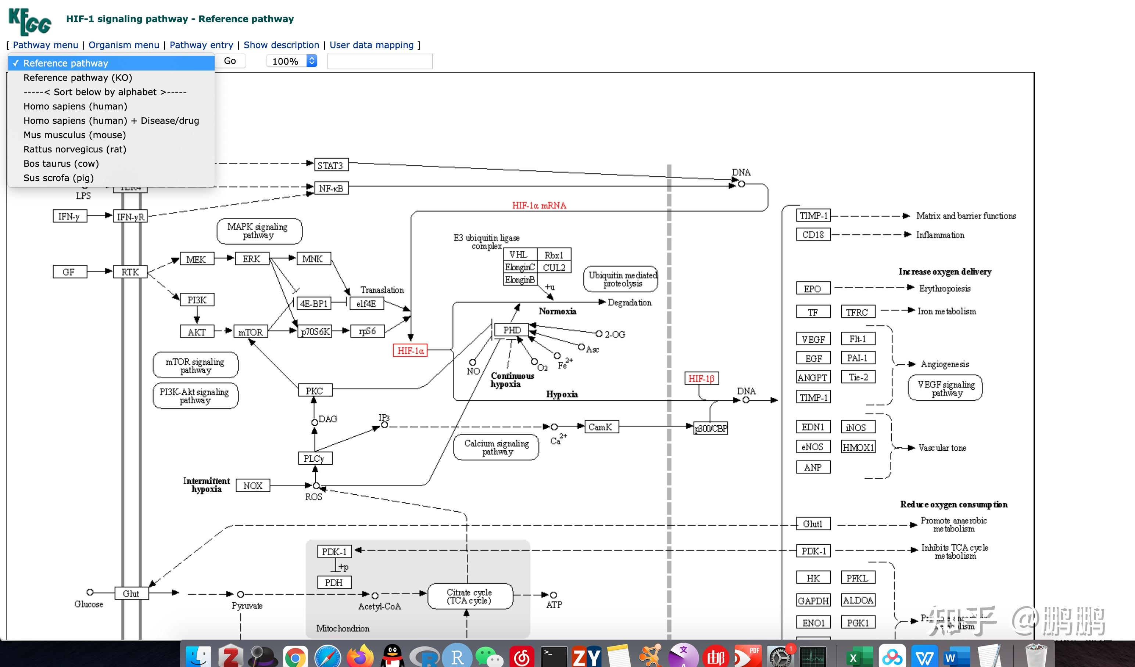1135x667 pixels.
Task: Select Mus musculus (mouse) from list
Action: pyautogui.click(x=74, y=135)
